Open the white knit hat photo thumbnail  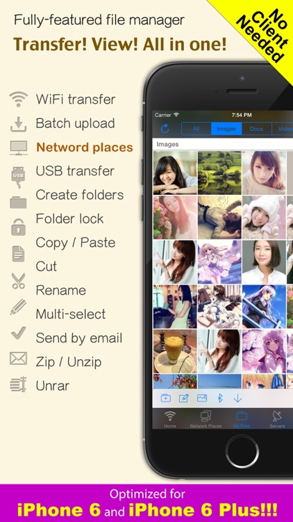[x=264, y=217]
